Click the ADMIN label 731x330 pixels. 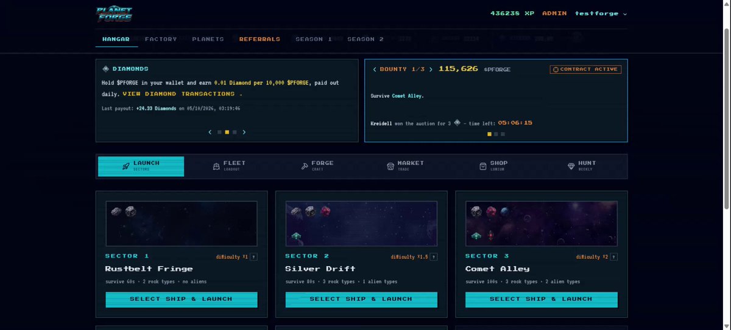[x=554, y=13]
